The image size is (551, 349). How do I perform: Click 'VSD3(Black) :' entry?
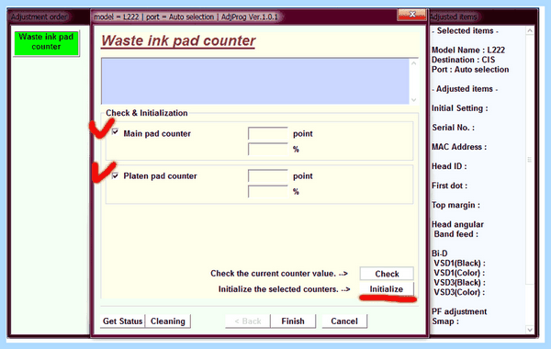[x=459, y=283]
